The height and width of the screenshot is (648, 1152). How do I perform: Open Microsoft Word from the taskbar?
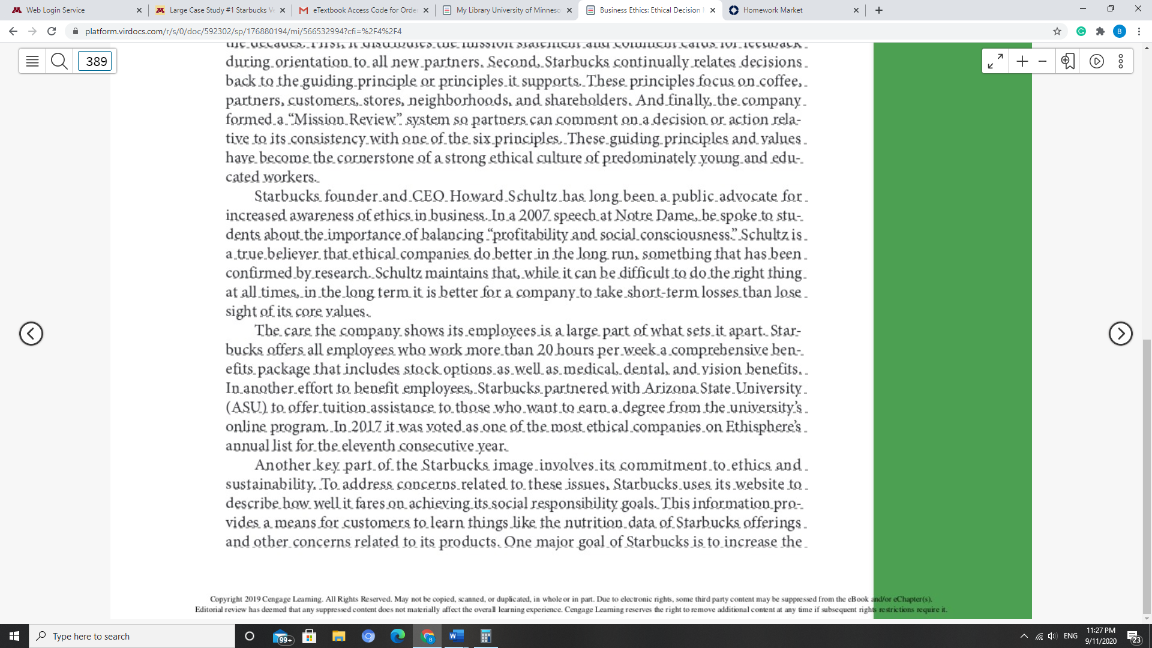pyautogui.click(x=457, y=636)
